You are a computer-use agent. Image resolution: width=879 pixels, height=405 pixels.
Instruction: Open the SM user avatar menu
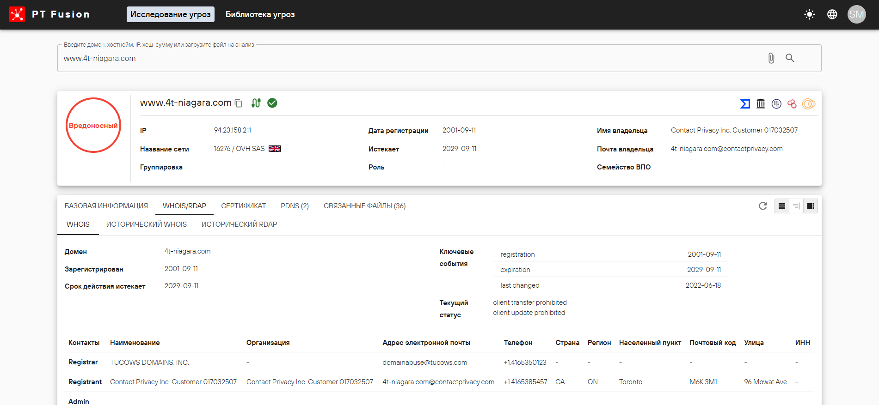click(856, 14)
